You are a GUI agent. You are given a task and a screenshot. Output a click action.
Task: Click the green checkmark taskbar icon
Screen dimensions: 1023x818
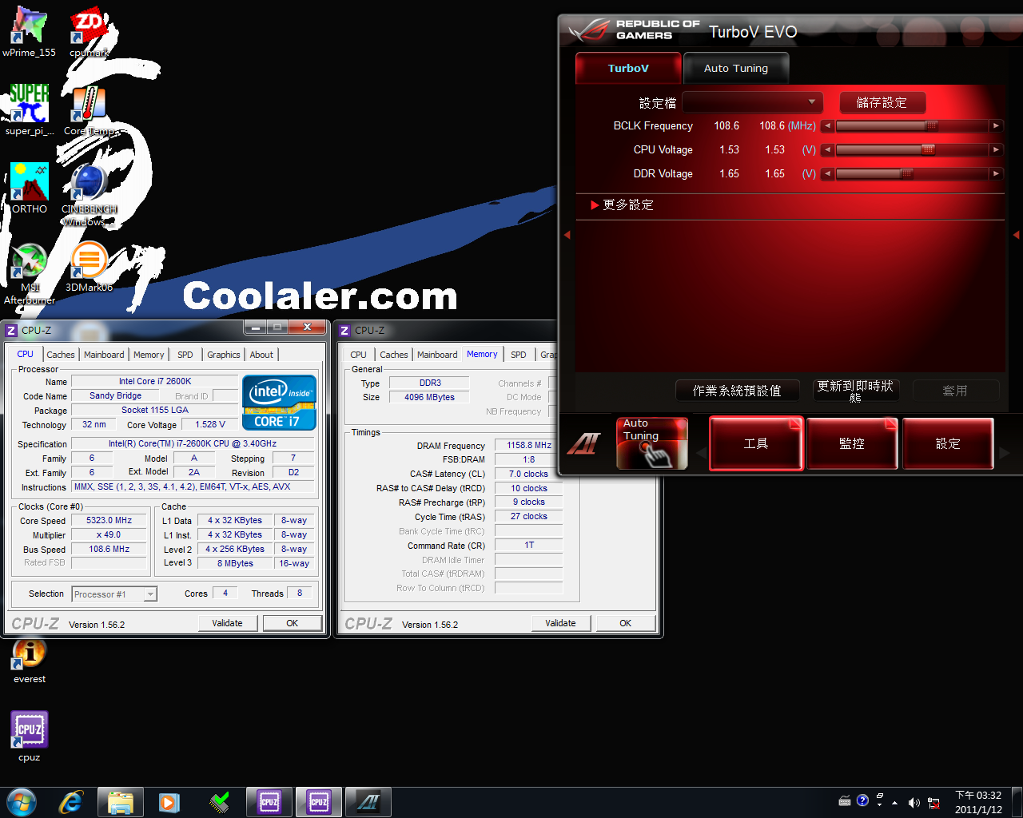(219, 802)
